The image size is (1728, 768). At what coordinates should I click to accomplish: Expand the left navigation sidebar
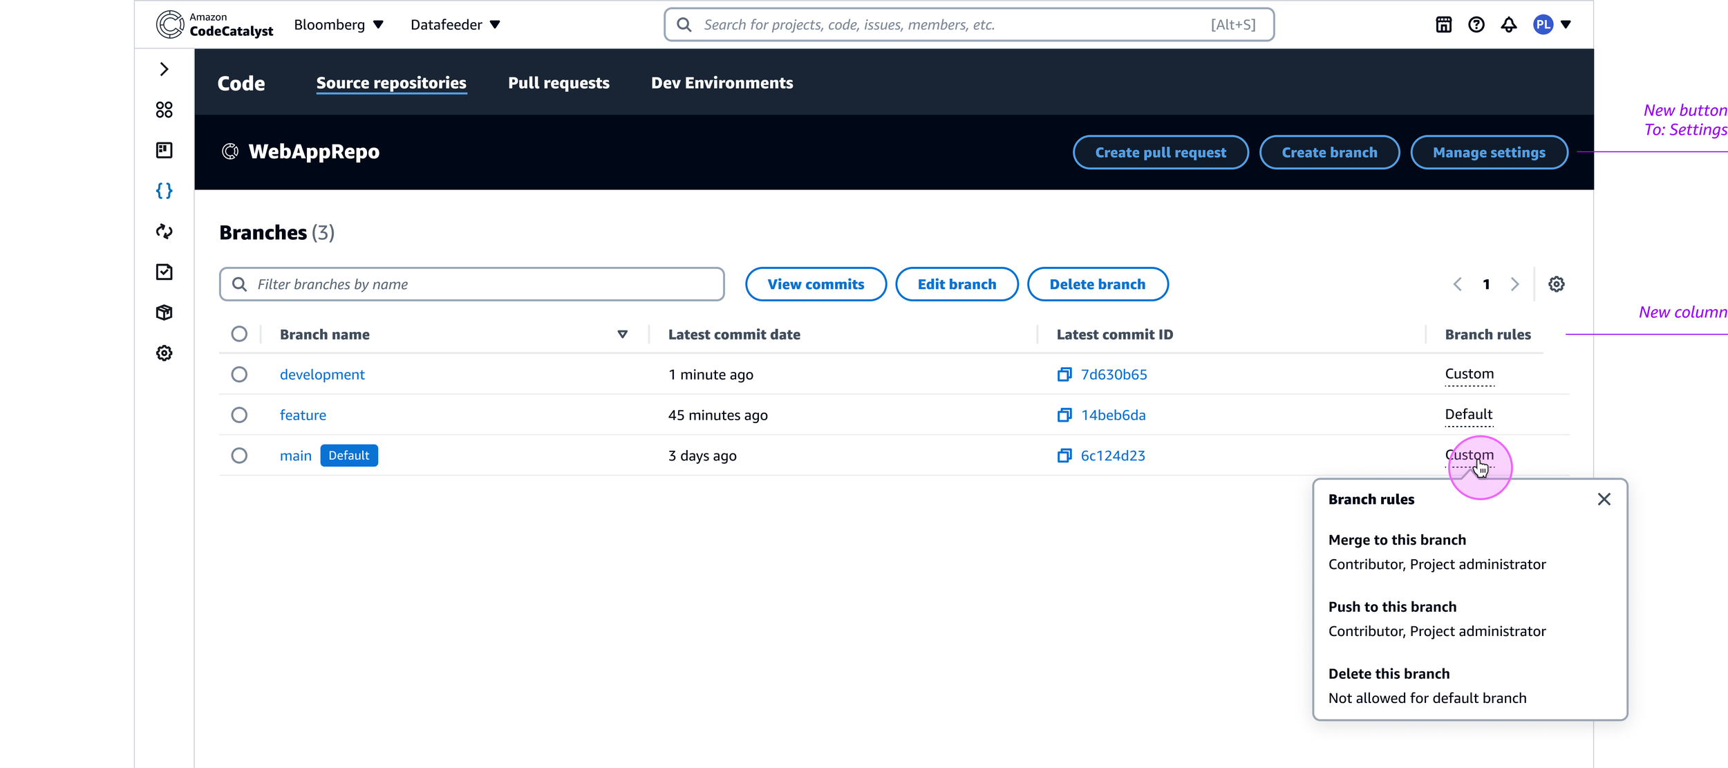point(164,69)
